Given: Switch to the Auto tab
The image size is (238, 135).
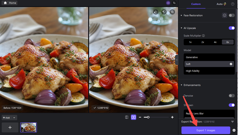Looking at the screenshot, I should pos(219,4).
